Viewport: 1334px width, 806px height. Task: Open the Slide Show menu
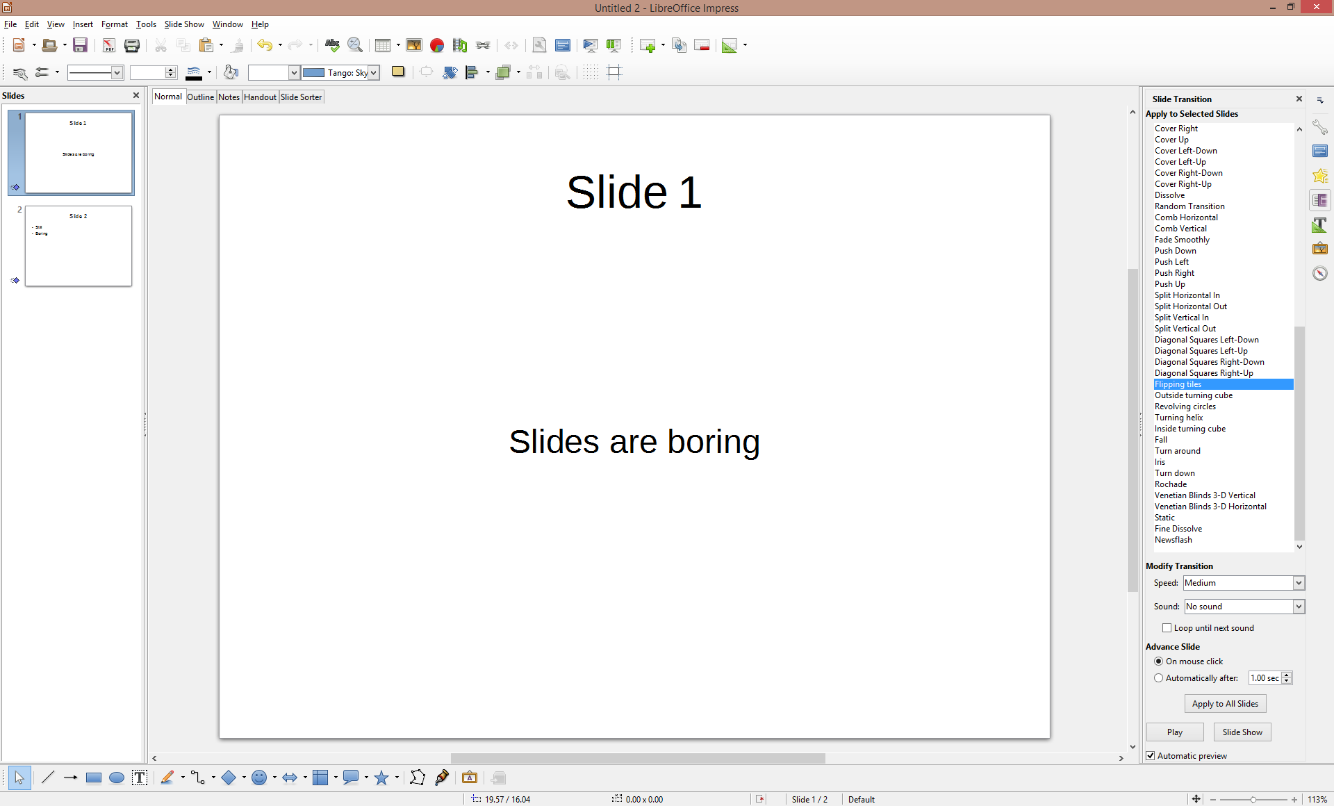183,24
